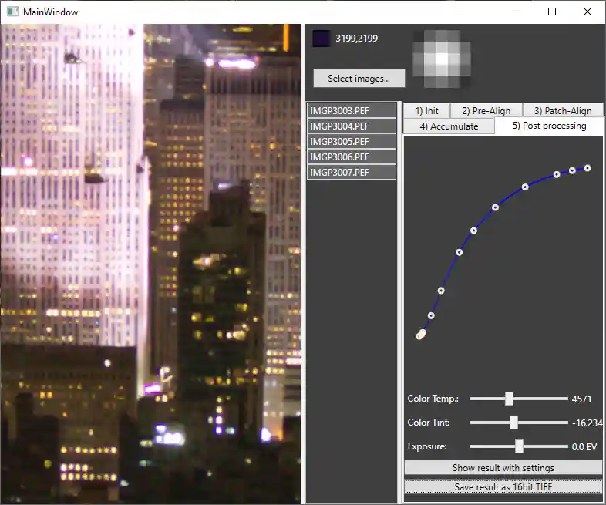The height and width of the screenshot is (505, 606).
Task: Open the 4) Accumulate tab
Action: (x=449, y=126)
